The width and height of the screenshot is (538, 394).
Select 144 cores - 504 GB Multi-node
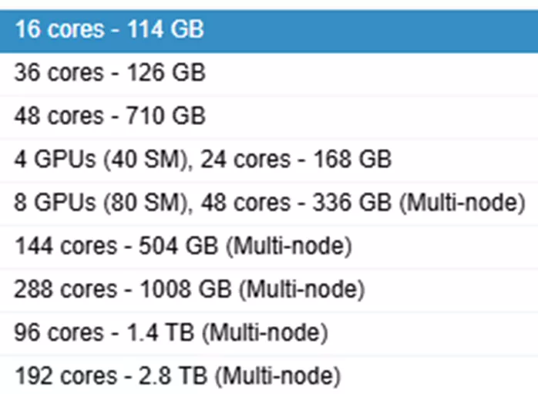[x=269, y=247]
